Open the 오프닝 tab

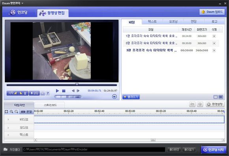tap(173, 22)
